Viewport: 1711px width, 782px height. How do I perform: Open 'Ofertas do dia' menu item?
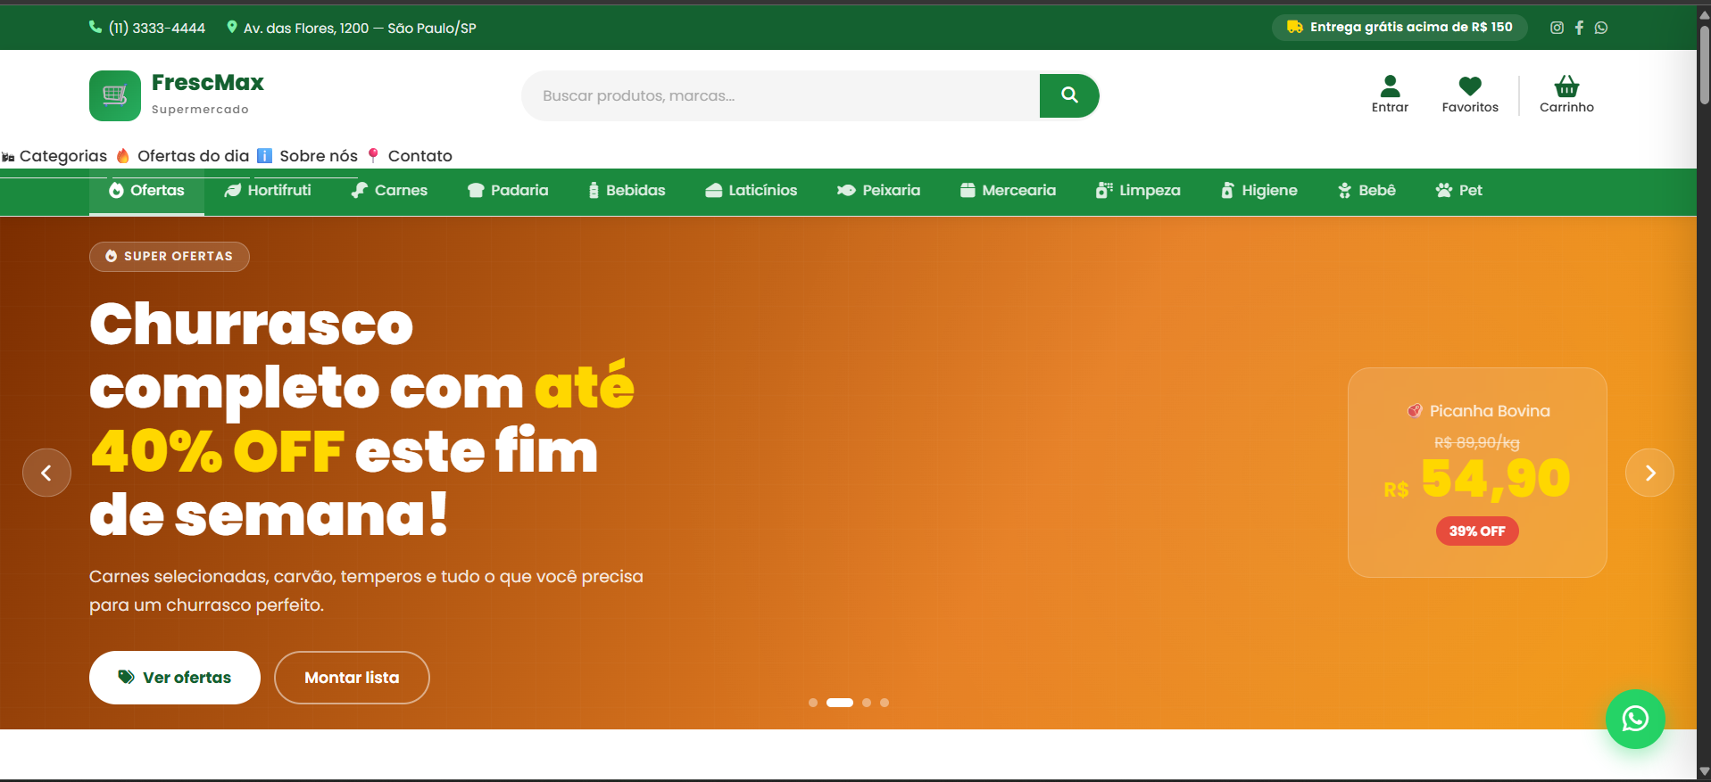[x=183, y=156]
